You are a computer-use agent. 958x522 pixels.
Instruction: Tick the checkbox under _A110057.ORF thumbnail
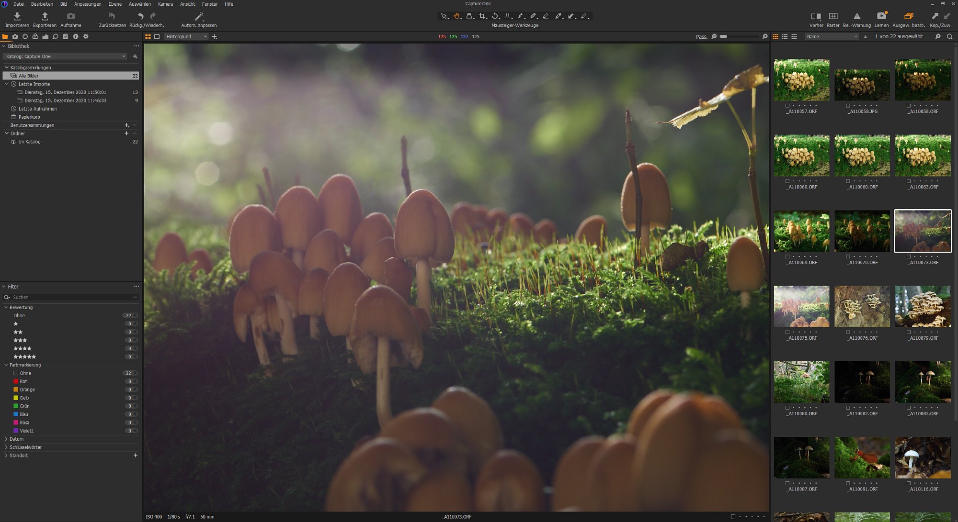pos(787,105)
